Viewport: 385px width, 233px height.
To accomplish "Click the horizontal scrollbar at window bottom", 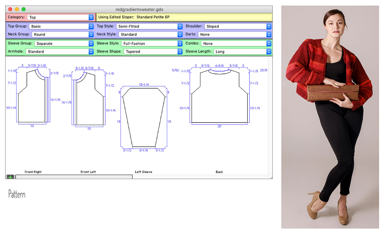I will click(74, 177).
